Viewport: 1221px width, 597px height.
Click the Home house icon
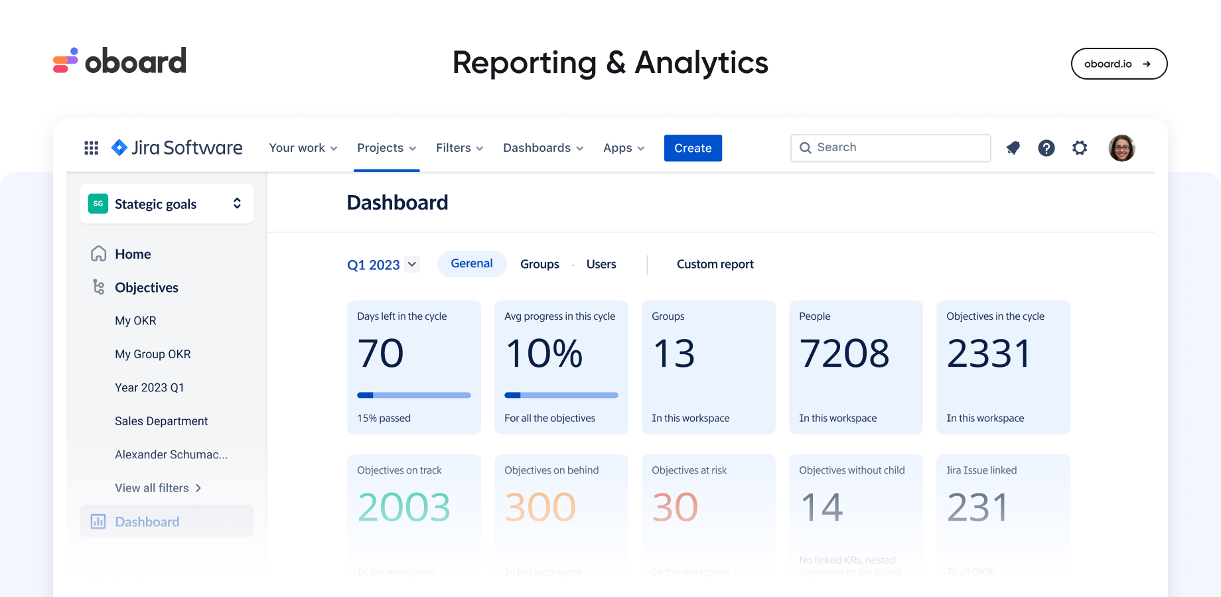(98, 254)
